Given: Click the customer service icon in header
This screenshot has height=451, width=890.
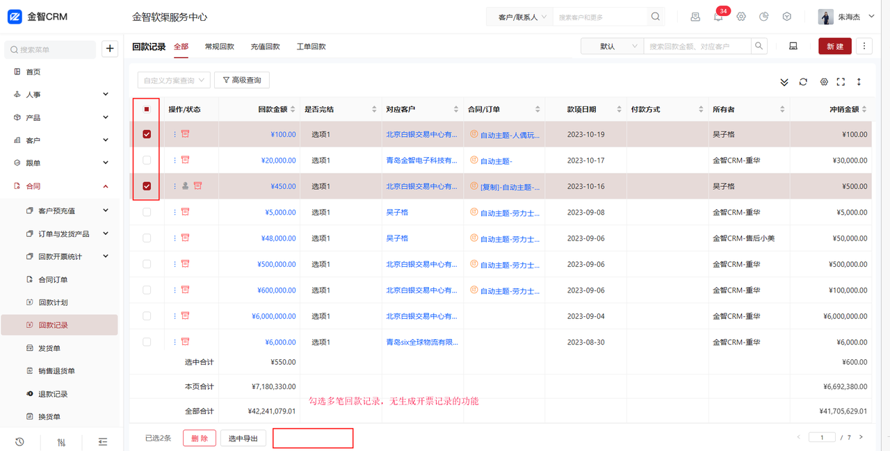Looking at the screenshot, I should [x=695, y=17].
